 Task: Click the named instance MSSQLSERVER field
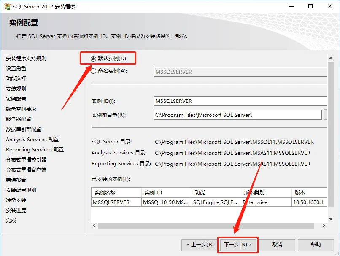point(240,72)
